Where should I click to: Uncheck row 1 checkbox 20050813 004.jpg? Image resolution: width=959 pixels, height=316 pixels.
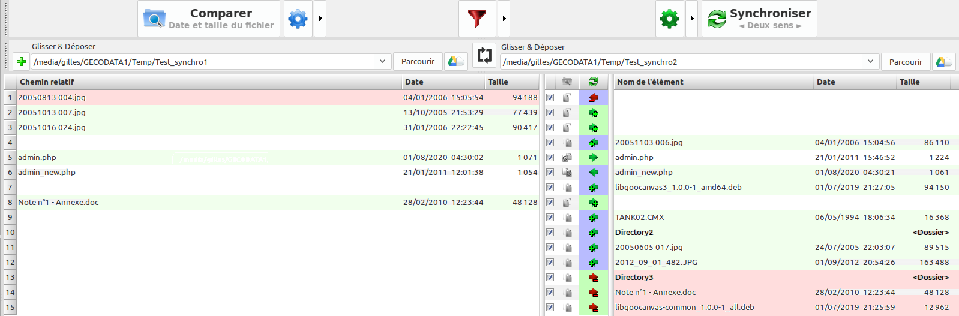coord(550,97)
